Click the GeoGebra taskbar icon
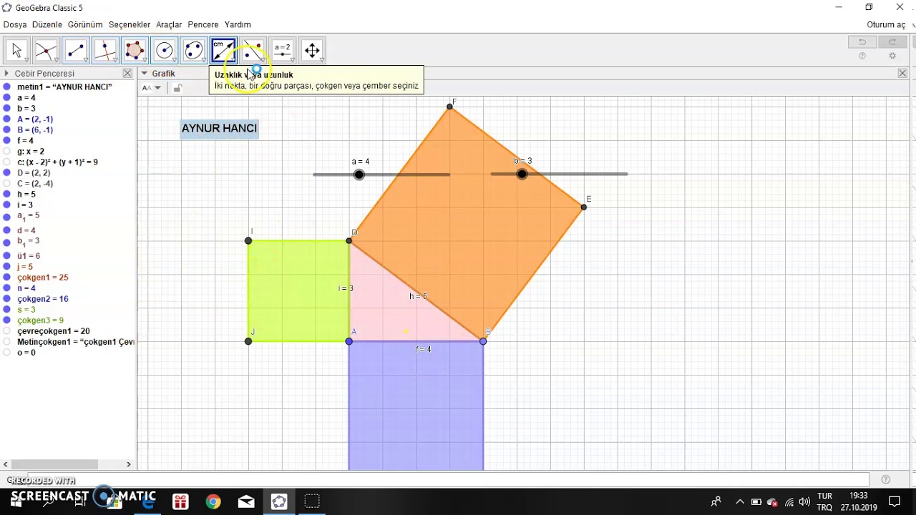This screenshot has width=916, height=515. point(279,501)
